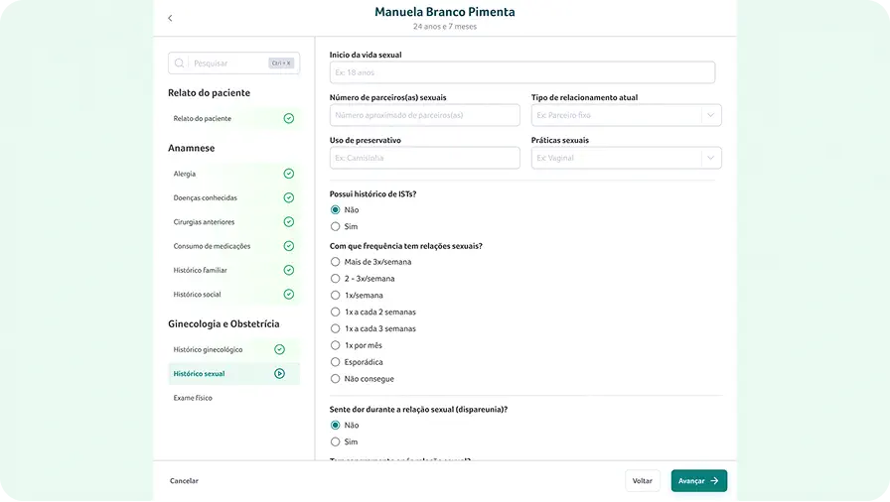The width and height of the screenshot is (890, 502).
Task: Open the Cirurgias anteriores section
Action: click(204, 222)
